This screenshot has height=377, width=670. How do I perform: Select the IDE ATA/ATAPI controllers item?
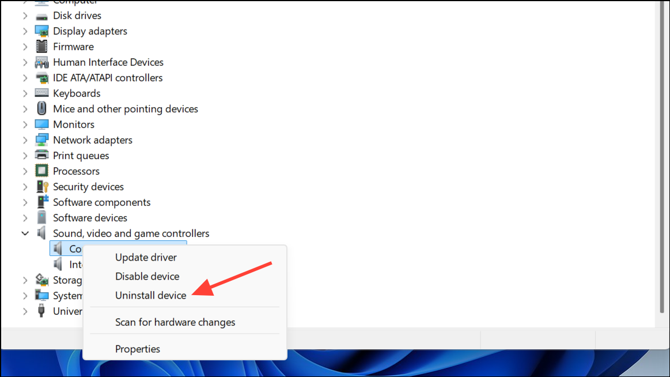click(108, 78)
